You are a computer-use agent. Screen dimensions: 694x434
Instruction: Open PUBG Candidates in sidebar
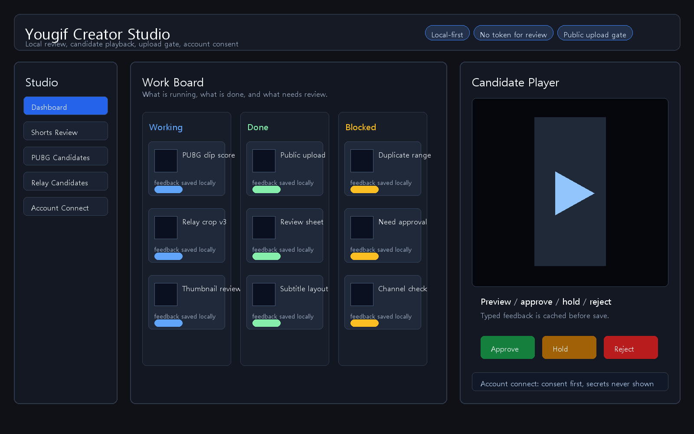(65, 156)
